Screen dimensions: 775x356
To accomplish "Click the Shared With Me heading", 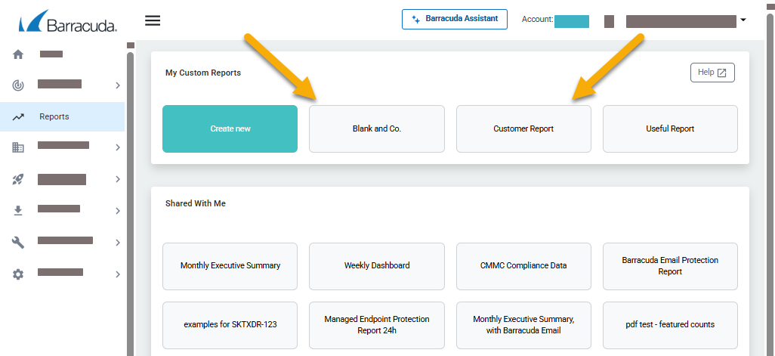I will pyautogui.click(x=195, y=203).
